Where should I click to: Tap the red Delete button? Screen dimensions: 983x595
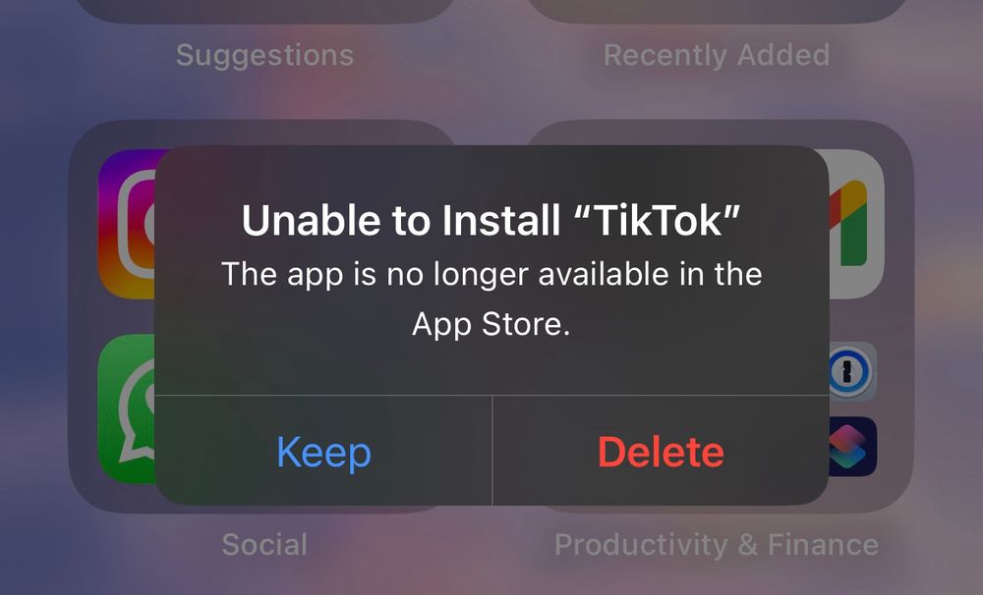pos(661,451)
